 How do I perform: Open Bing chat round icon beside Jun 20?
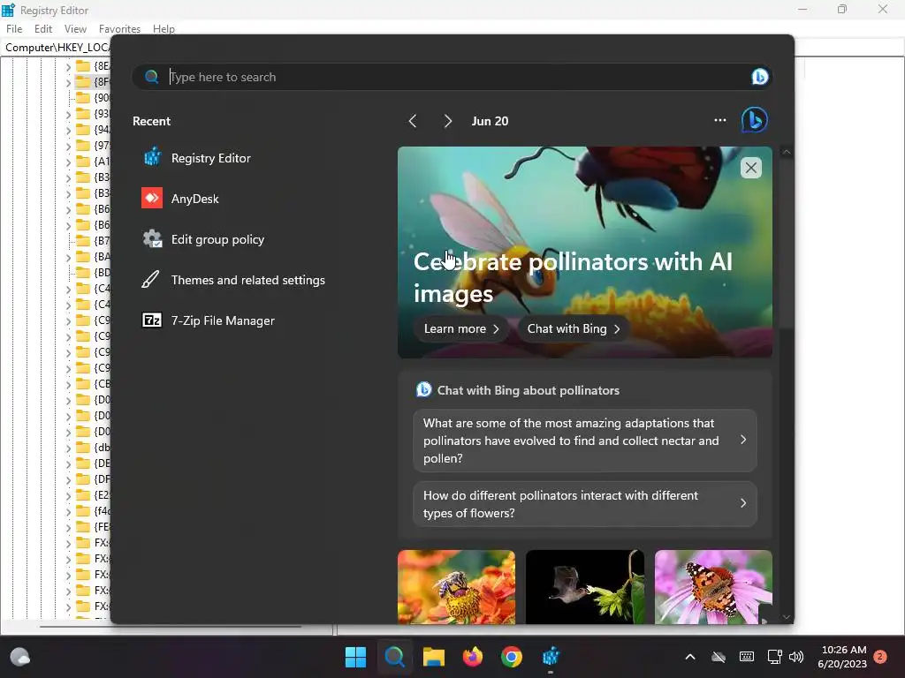coord(755,120)
